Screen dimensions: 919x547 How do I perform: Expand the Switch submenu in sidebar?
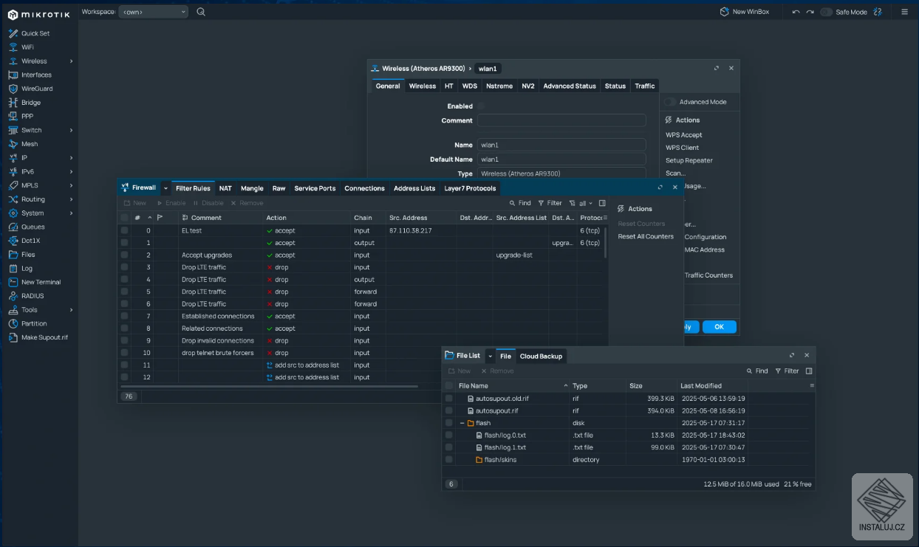pyautogui.click(x=71, y=130)
